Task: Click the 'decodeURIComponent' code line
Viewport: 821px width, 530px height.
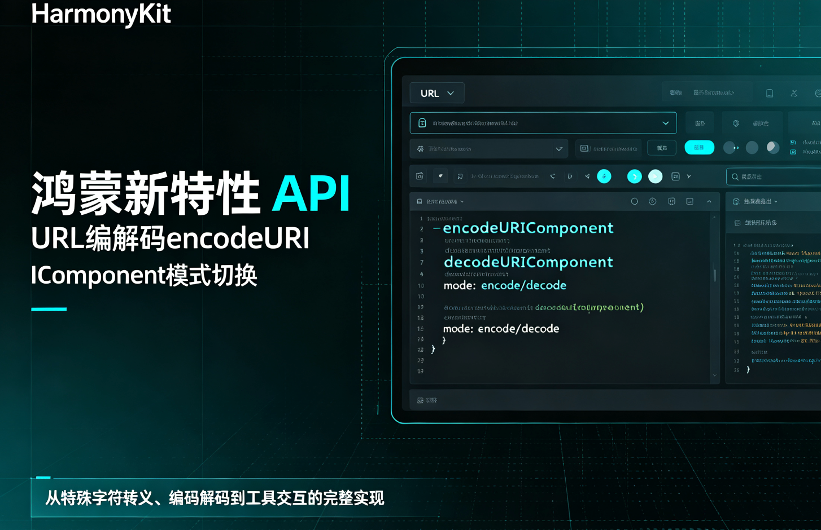Action: point(529,262)
